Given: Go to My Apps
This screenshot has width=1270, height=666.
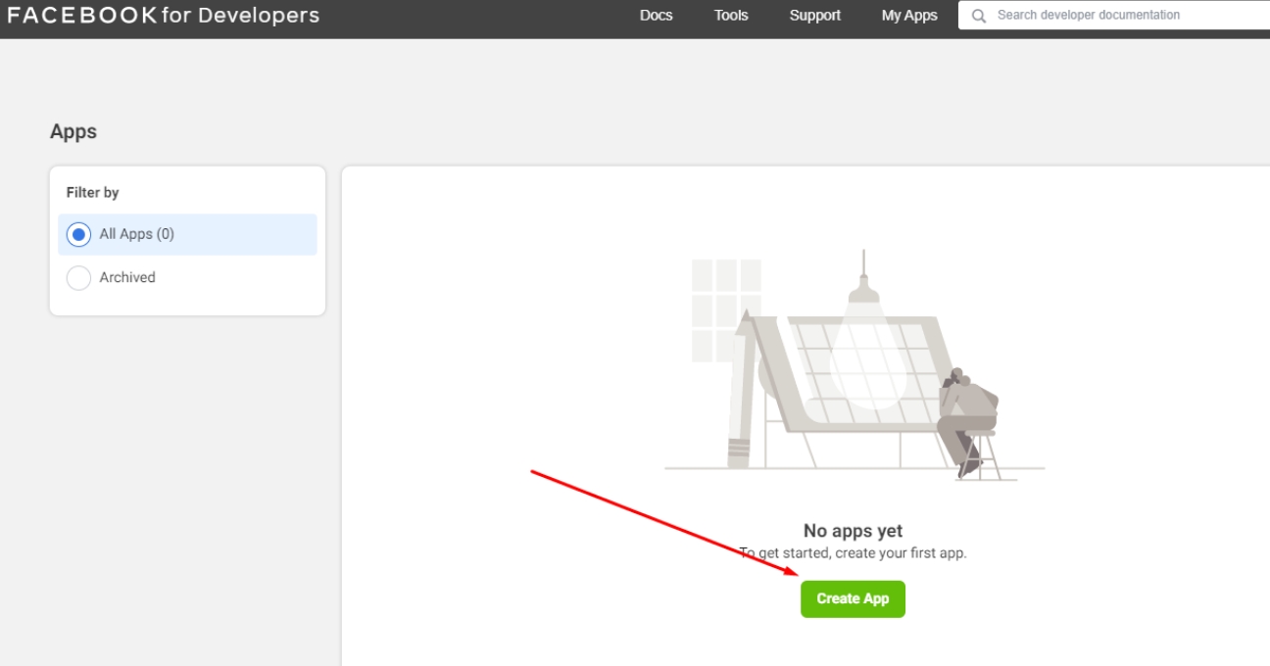Looking at the screenshot, I should click(x=909, y=16).
